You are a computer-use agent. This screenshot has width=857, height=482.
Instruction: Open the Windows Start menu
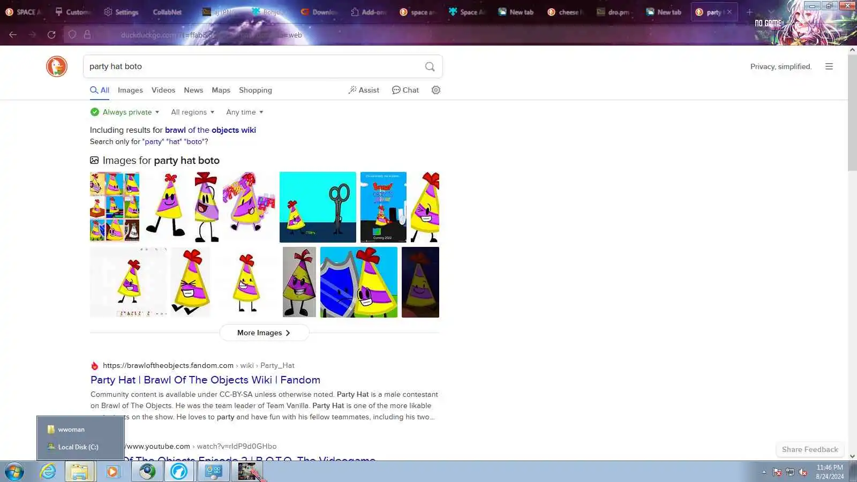14,472
